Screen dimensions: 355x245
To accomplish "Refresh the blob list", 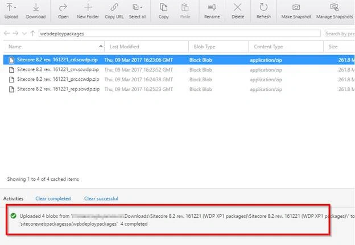I will point(263,11).
